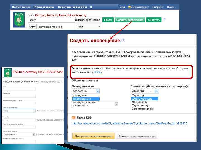Viewport: 201px width, 150px height.
Task: Click the orange RSS feed icon
Action: [x=74, y=117]
